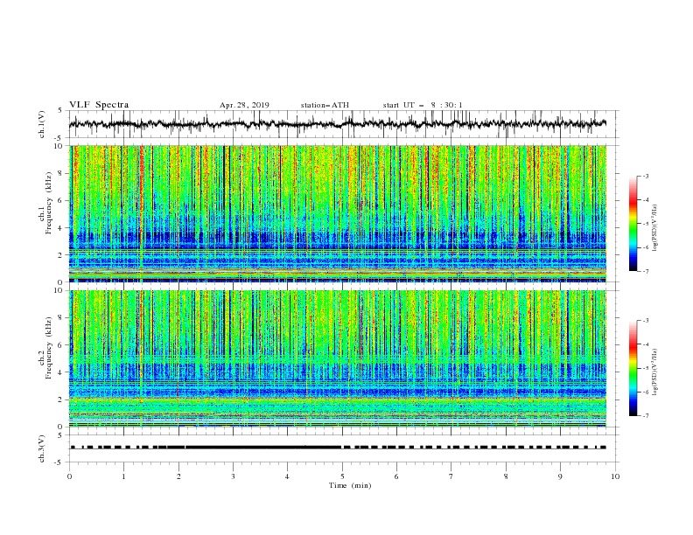Viewport: 693px width, 535px height.
Task: Click the time axis tick label "9"
Action: pyautogui.click(x=560, y=476)
